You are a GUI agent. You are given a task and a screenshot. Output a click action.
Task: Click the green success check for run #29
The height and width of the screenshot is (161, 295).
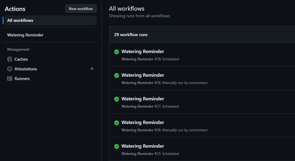(117, 52)
